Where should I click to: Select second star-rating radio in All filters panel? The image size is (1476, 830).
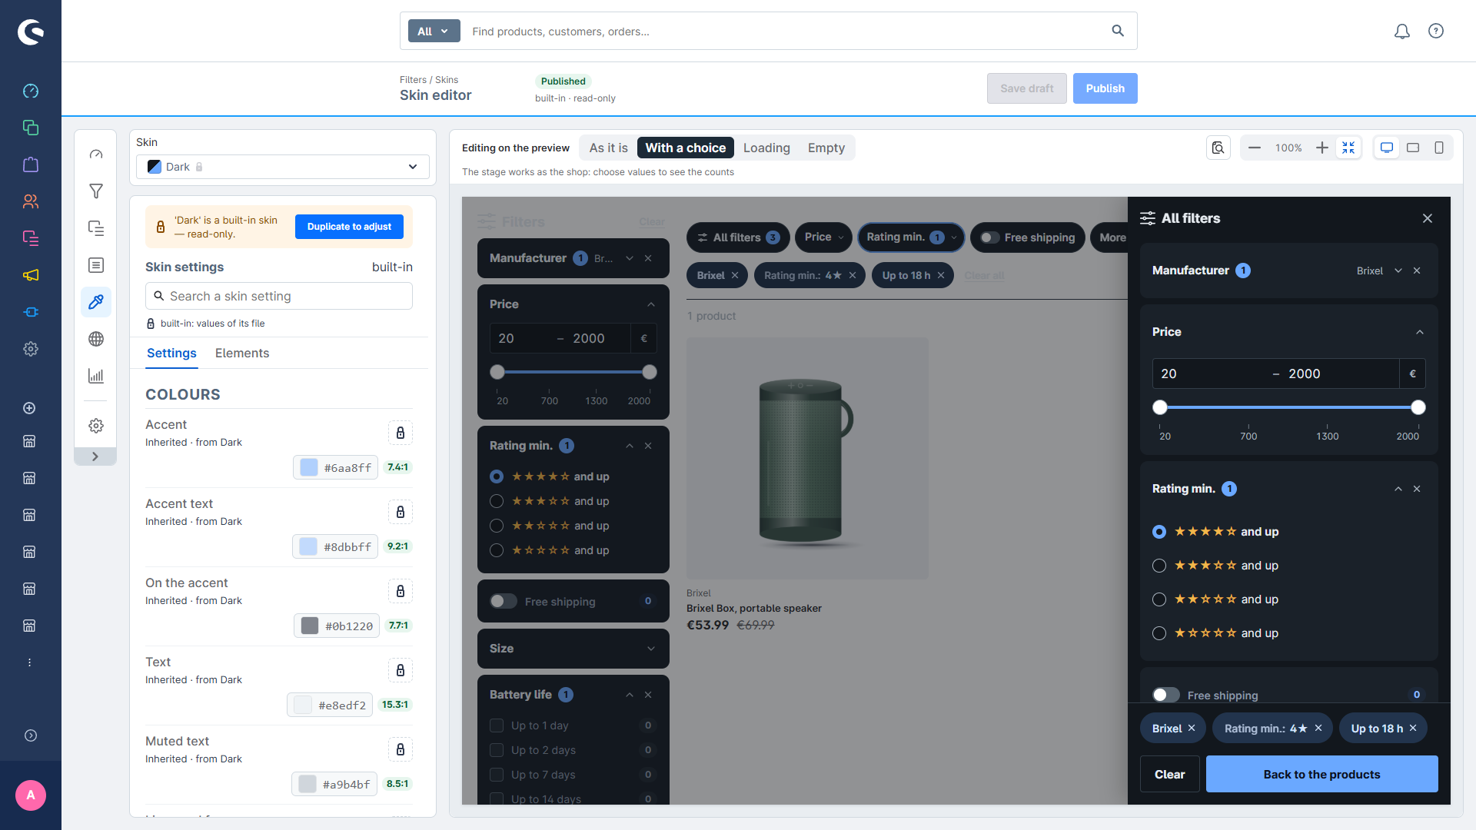pyautogui.click(x=1159, y=566)
